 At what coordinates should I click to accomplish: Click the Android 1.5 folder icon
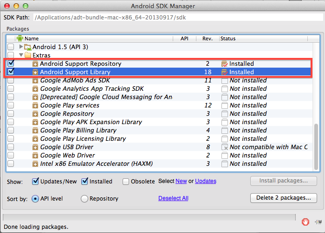pyautogui.click(x=28, y=47)
